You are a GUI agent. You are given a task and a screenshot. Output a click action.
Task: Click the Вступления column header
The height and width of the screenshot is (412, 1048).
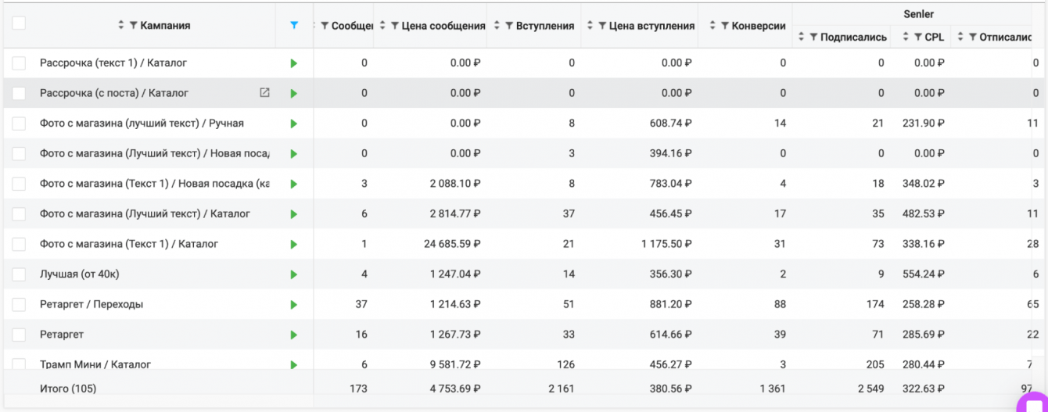[x=544, y=26]
